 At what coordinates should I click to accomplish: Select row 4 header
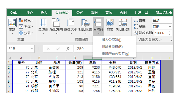9,77
